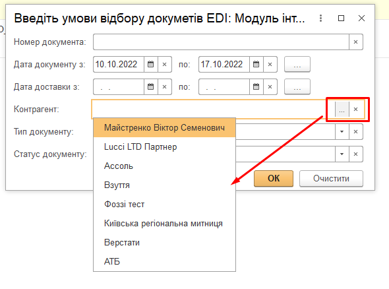Clear the Статус документу field

click(x=356, y=154)
